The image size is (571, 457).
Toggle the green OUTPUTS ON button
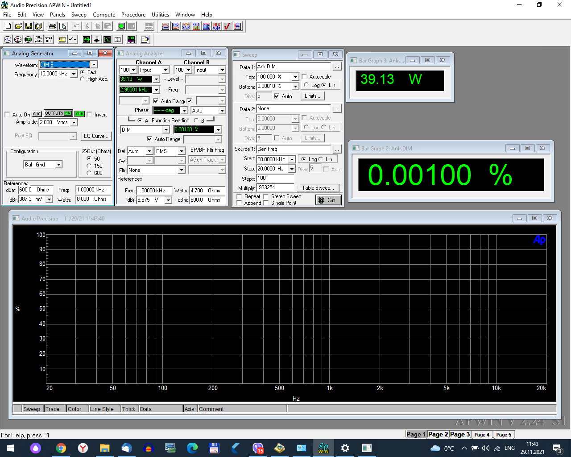point(58,113)
